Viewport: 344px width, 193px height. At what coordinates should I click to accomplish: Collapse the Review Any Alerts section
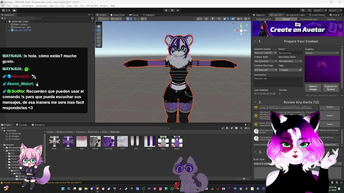[x=255, y=102]
